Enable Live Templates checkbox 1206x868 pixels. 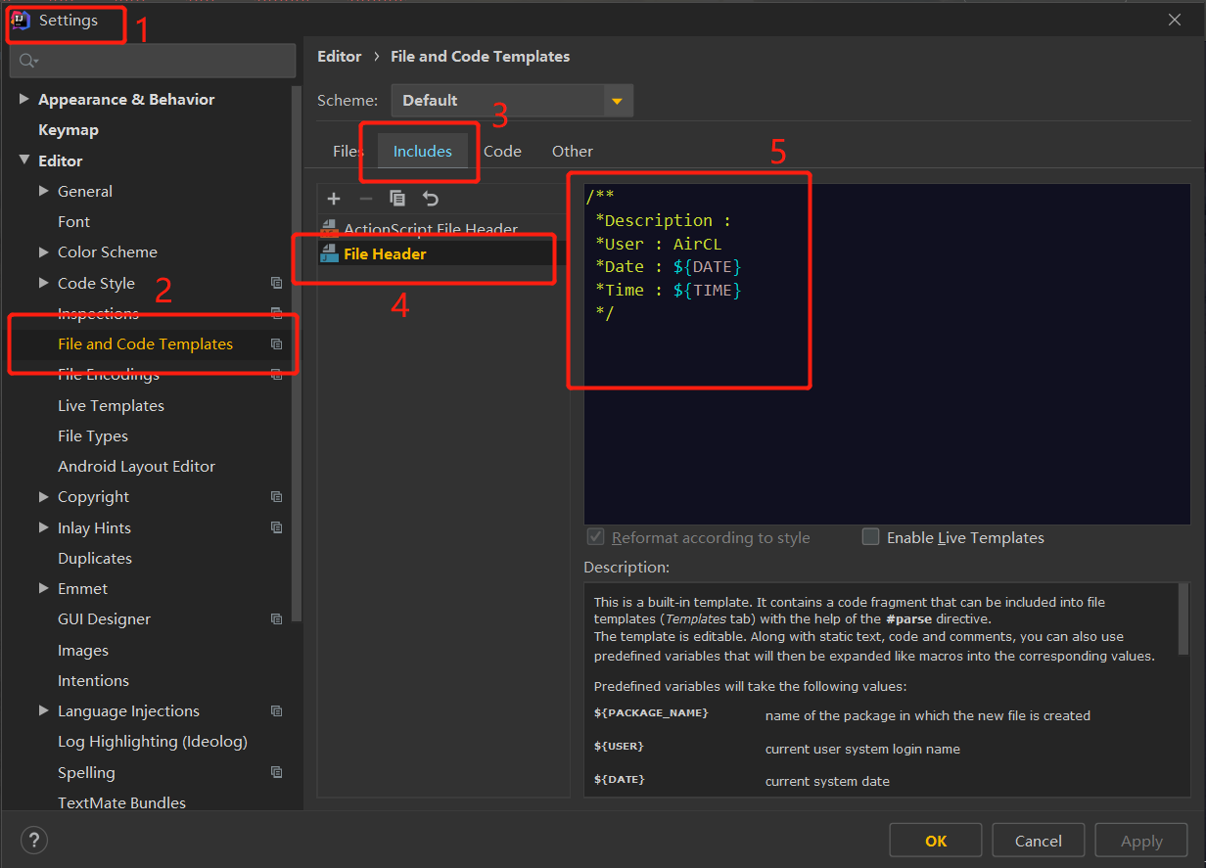(870, 536)
